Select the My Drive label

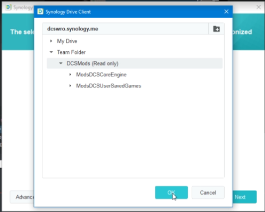[x=67, y=41]
